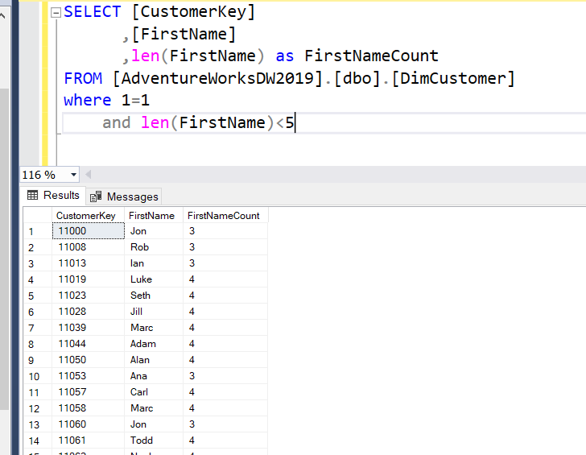This screenshot has height=455, width=586.
Task: Click the cell 'Ana'
Action: point(154,375)
